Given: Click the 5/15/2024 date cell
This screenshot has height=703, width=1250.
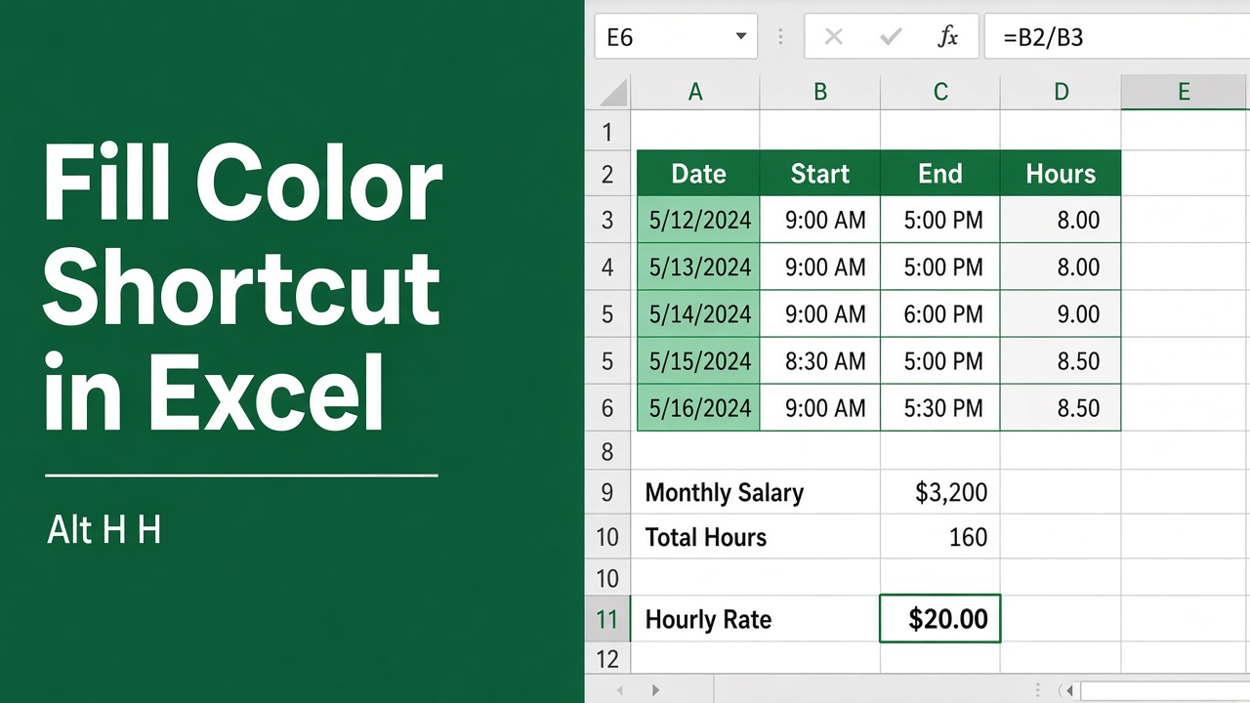Looking at the screenshot, I should click(698, 360).
